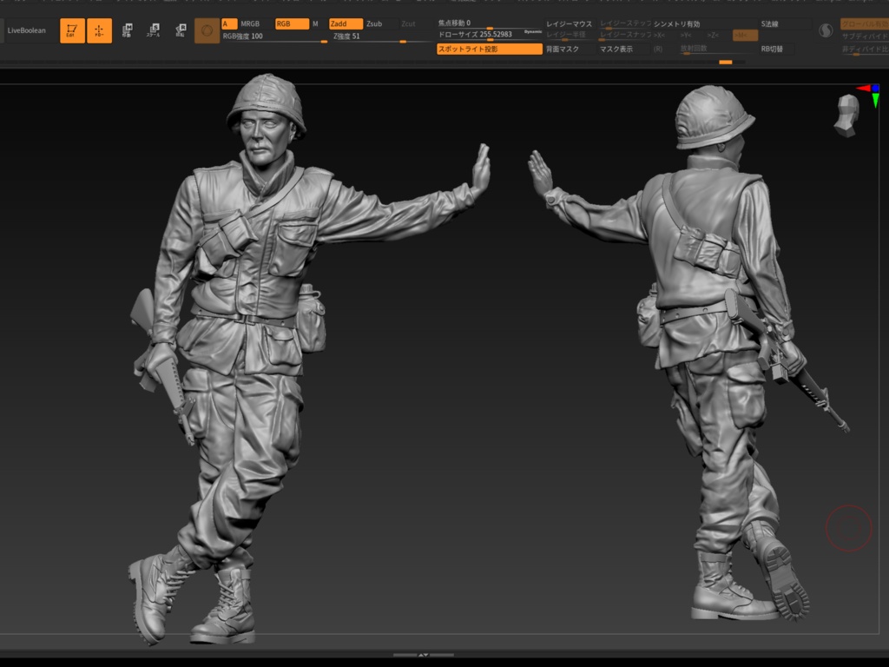Image resolution: width=889 pixels, height=667 pixels.
Task: Toggle the RGB color channel button
Action: [292, 23]
